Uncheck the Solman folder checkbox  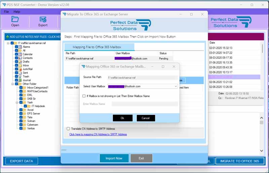(x=21, y=121)
